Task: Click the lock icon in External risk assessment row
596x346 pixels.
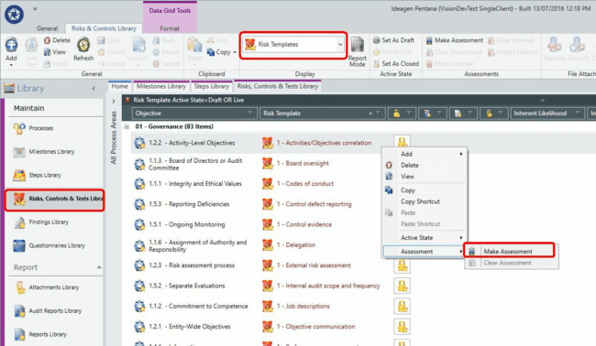Action: coord(403,265)
